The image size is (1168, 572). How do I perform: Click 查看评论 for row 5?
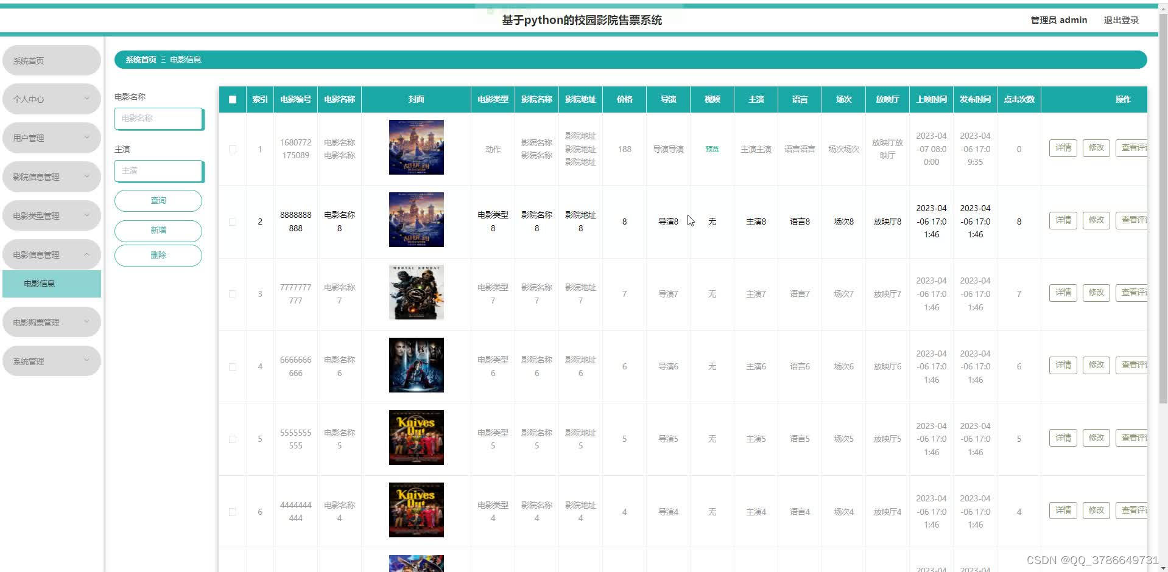click(1131, 438)
